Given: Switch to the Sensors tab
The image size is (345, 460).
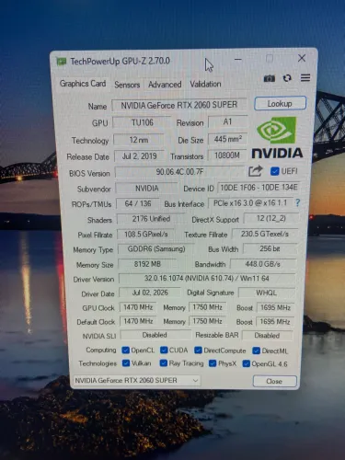Looking at the screenshot, I should click(x=127, y=85).
